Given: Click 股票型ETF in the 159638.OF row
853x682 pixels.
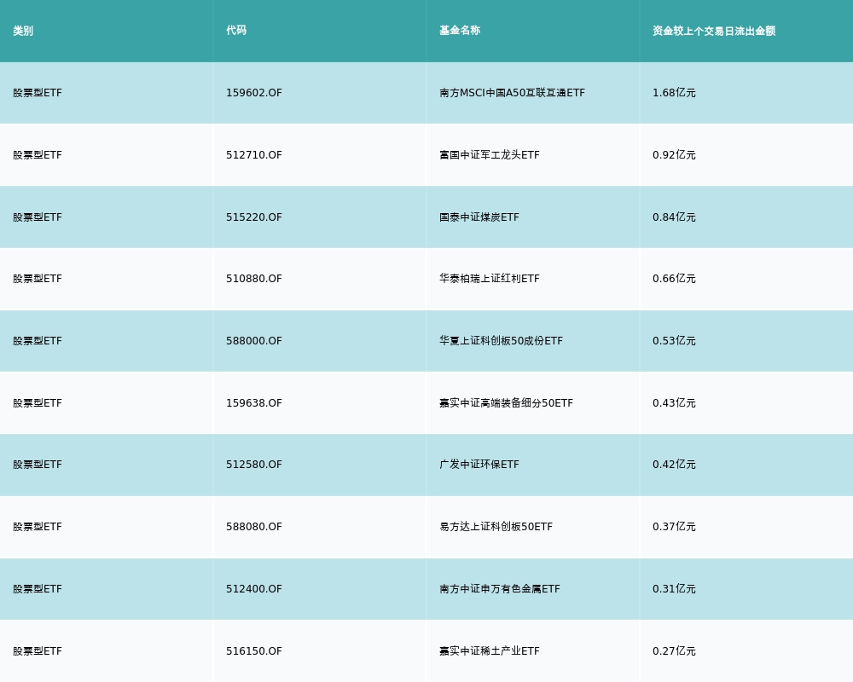Looking at the screenshot, I should click(38, 403).
